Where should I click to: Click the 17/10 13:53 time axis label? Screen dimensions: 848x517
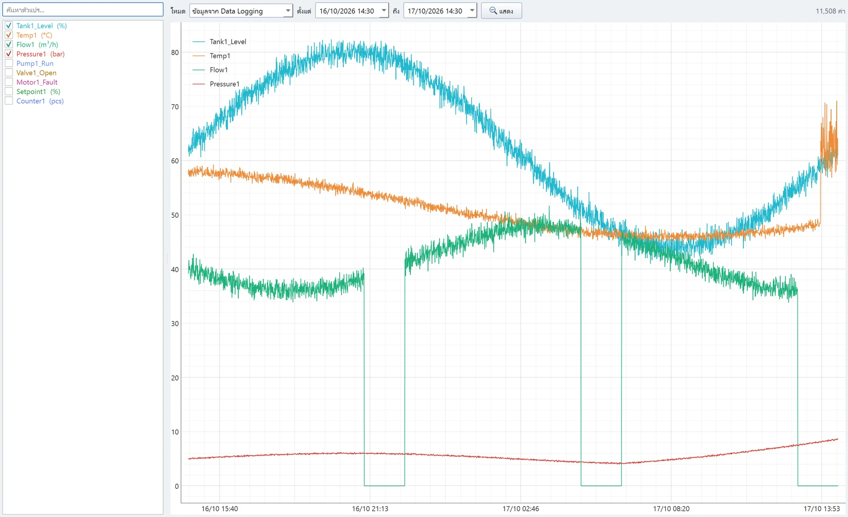[822, 509]
